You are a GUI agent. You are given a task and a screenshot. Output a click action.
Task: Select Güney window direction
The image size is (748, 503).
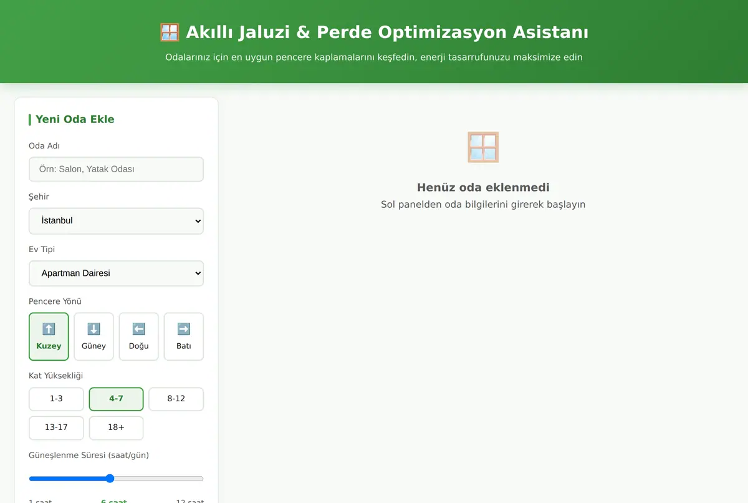point(93,336)
